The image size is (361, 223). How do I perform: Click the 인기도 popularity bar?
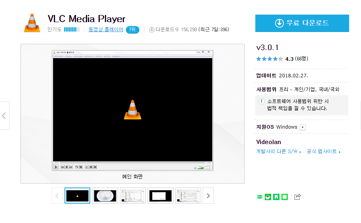72,29
